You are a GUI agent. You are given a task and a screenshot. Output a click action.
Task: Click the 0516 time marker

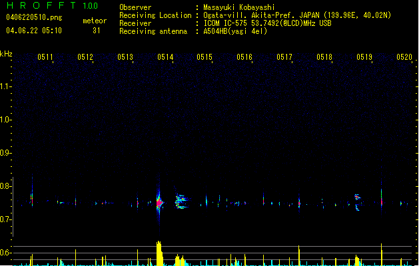click(244, 57)
